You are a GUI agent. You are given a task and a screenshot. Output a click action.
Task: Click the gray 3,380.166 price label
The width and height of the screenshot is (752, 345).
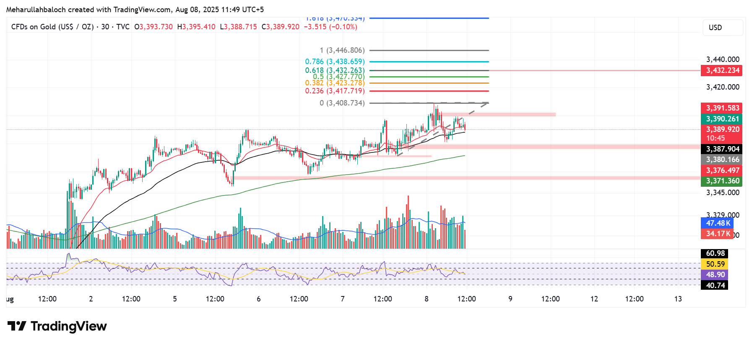721,160
